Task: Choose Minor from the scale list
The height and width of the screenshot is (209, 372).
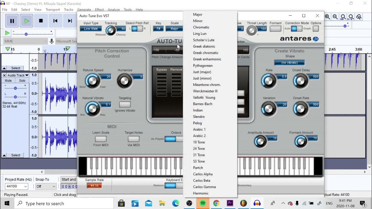Action: pos(198,21)
